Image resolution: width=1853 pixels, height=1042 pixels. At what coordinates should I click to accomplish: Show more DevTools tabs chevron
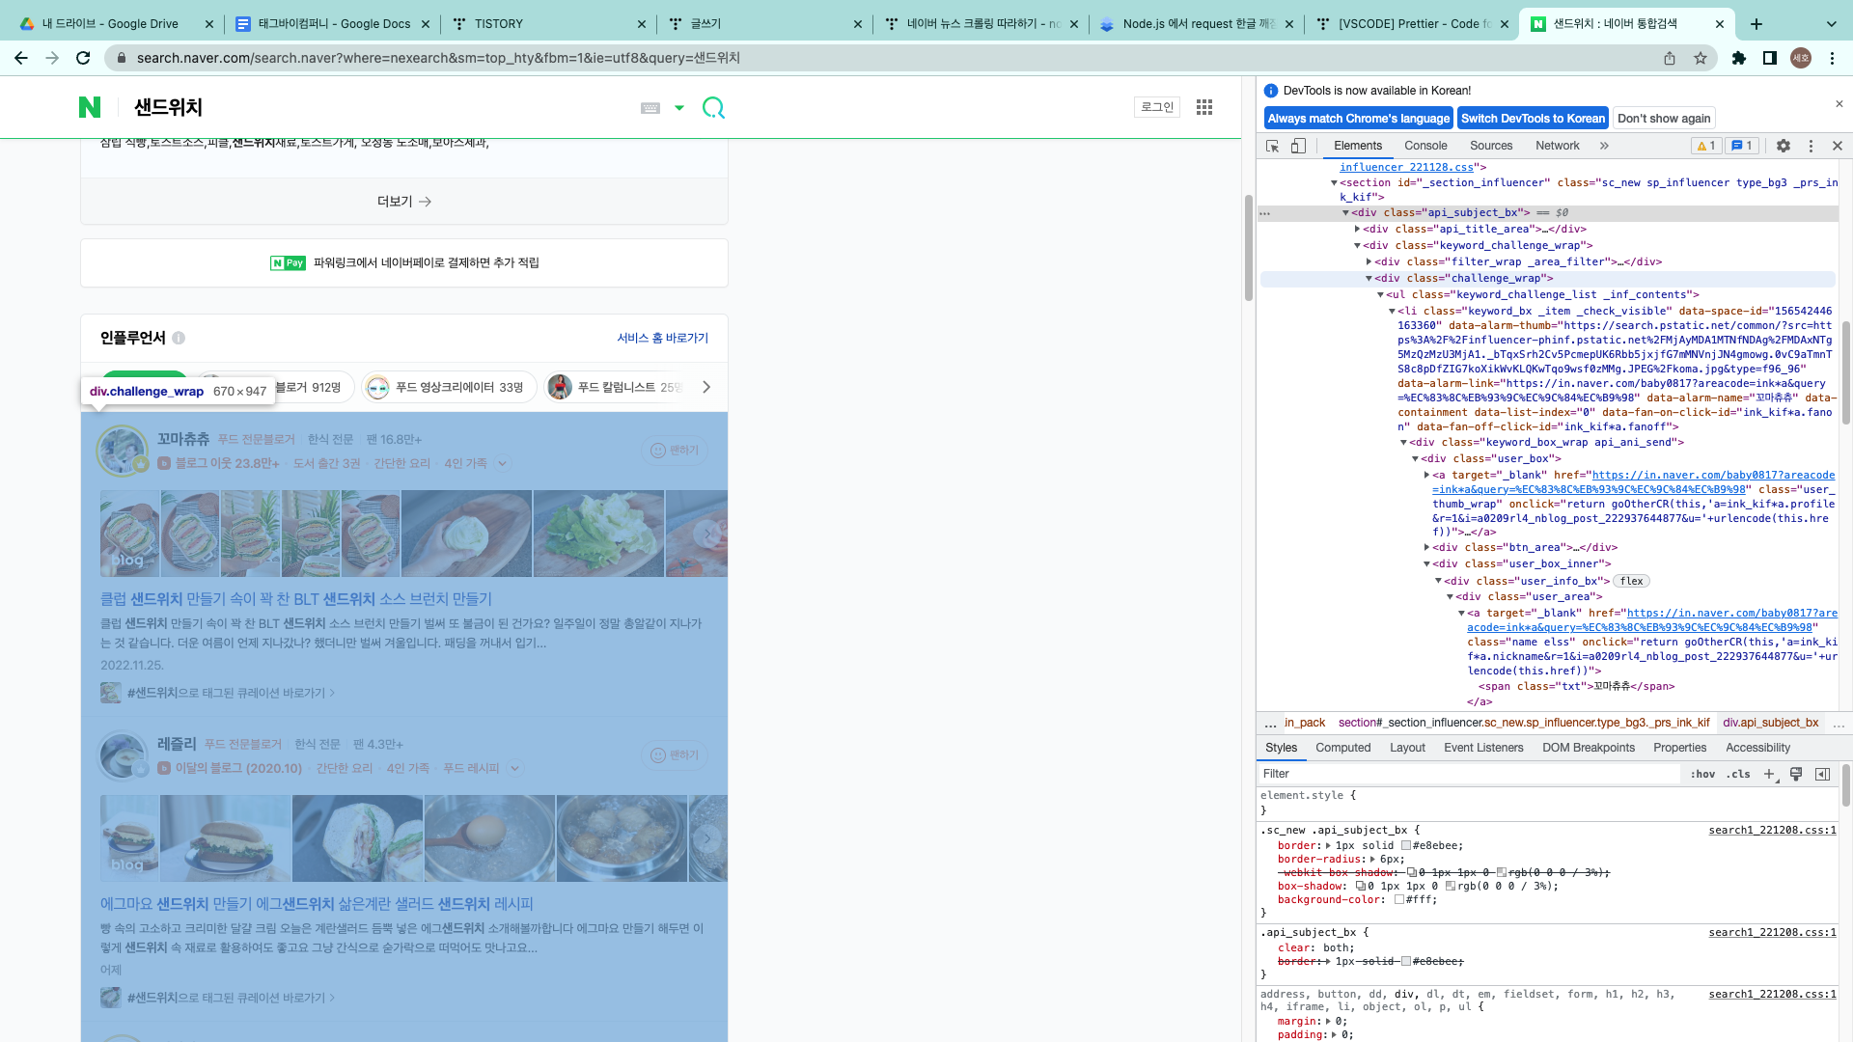pos(1604,146)
